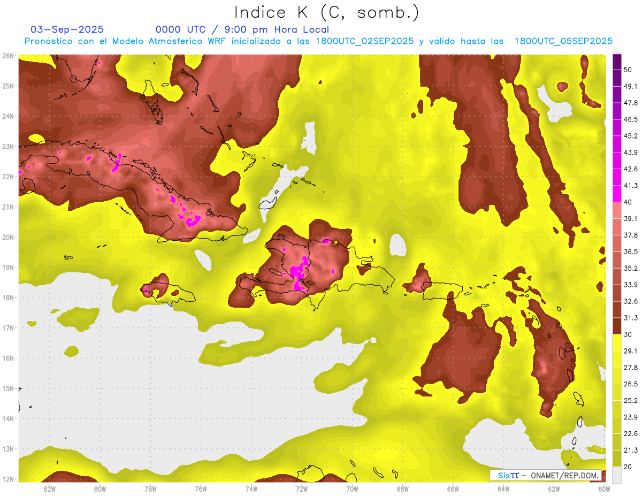The image size is (642, 496).
Task: Click the SisTT ONAMET/REP.DOM. logo
Action: tap(545, 475)
